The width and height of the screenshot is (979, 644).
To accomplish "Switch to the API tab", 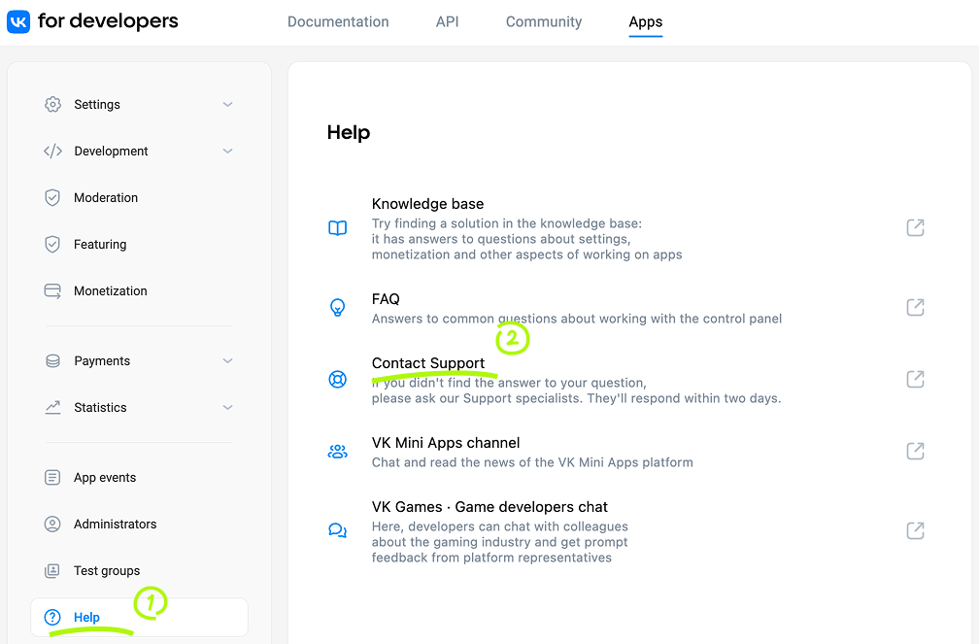I will tap(447, 22).
